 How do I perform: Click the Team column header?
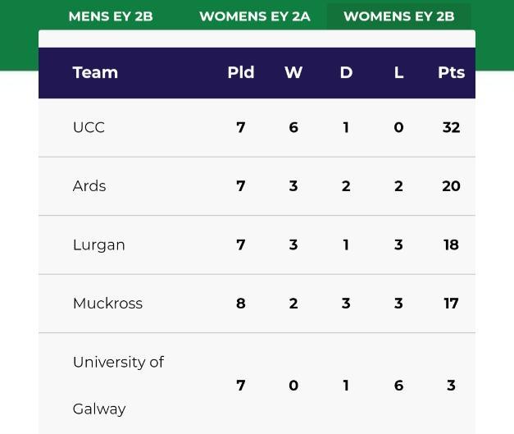(x=95, y=72)
